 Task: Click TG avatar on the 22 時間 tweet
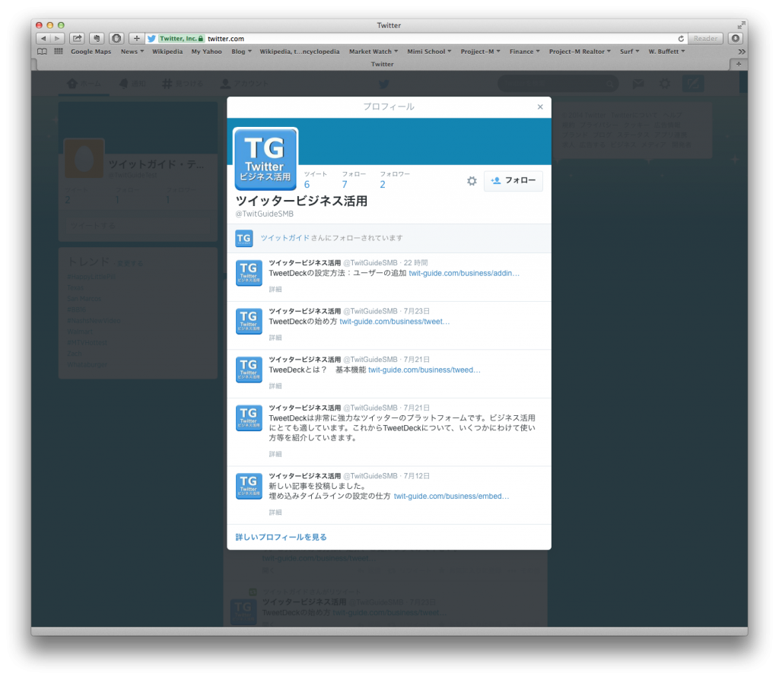pyautogui.click(x=249, y=273)
